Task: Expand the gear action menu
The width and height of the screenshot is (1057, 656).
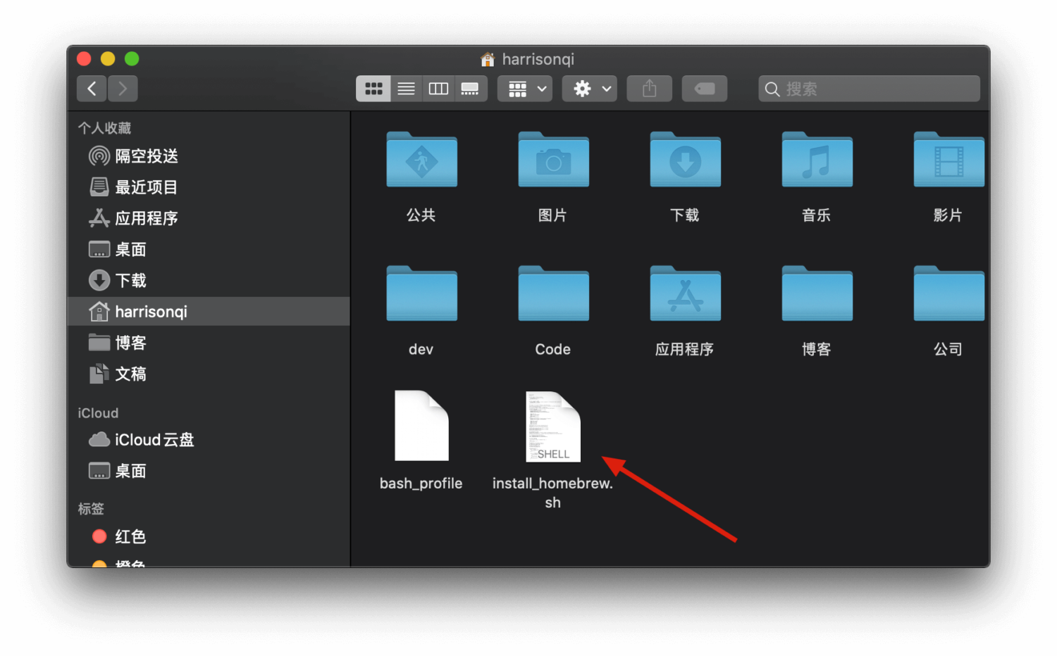Action: click(590, 89)
